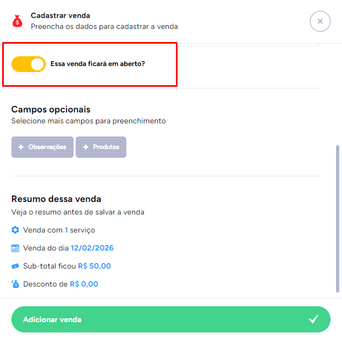Click the blue service count number 1
Image resolution: width=342 pixels, height=339 pixels.
pos(66,230)
